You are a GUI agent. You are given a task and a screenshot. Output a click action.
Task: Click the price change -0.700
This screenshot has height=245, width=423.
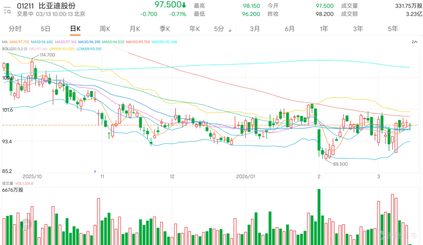(149, 14)
